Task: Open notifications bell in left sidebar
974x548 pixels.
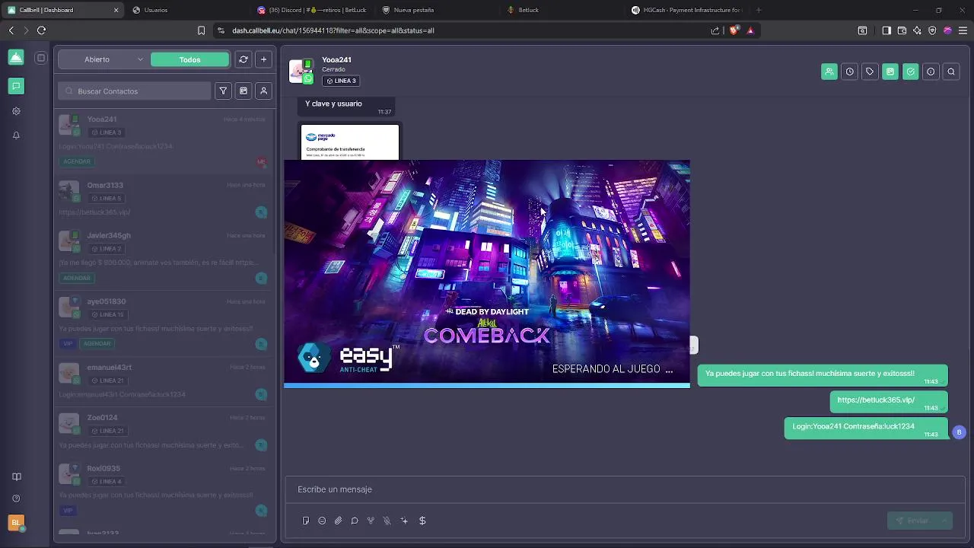Action: (16, 135)
